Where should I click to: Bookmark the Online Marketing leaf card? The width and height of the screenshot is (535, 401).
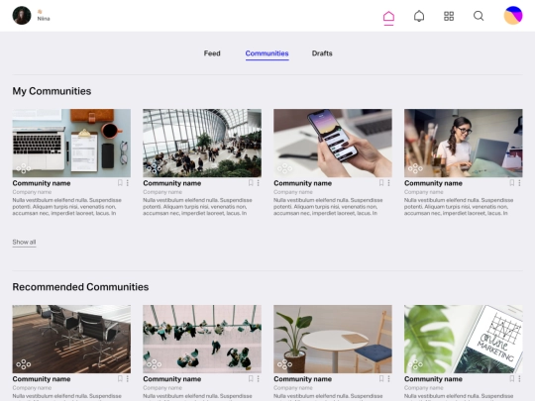click(512, 378)
